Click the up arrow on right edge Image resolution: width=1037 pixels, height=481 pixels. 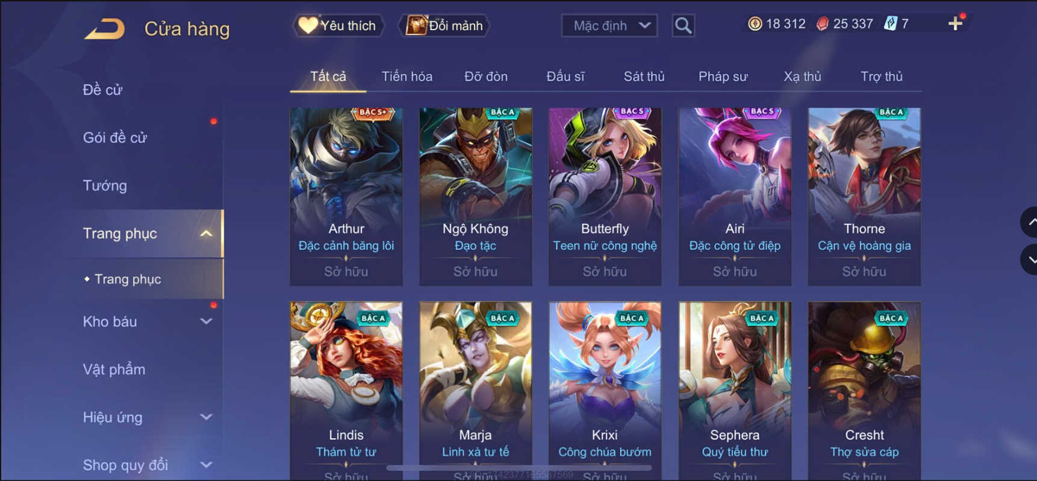[x=1029, y=222]
